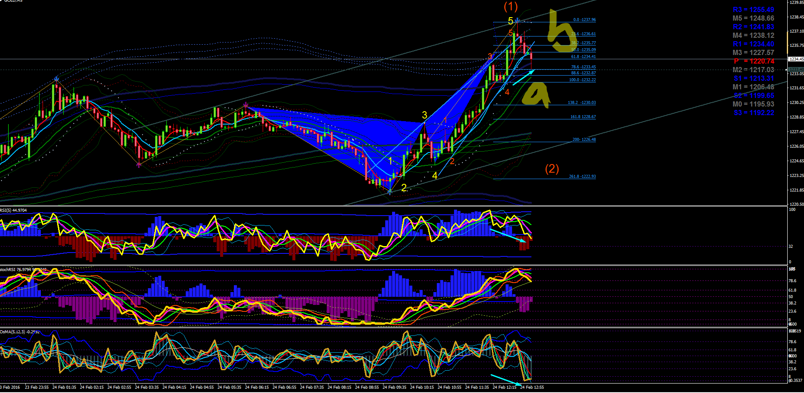Click price scale value 1237.10
Viewport: 804px width, 393px height.
point(796,31)
